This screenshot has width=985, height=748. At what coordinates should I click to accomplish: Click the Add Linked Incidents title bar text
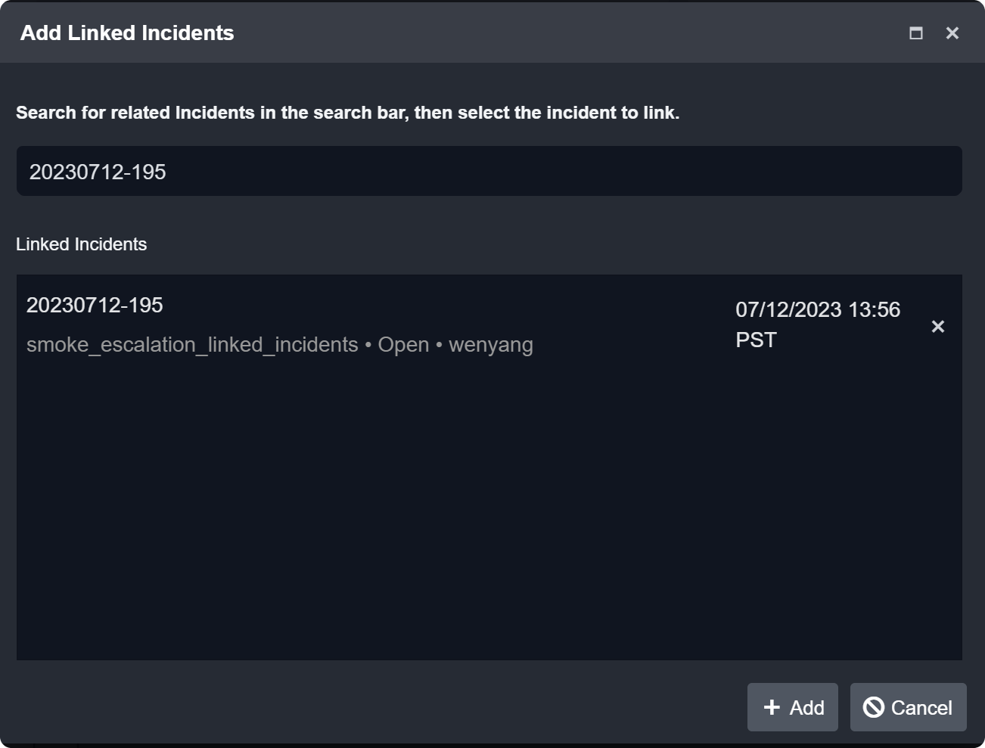tap(127, 33)
